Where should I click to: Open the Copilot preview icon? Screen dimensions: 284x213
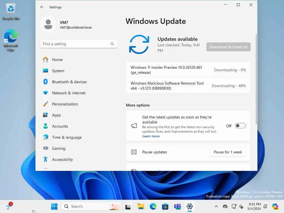coord(275,206)
